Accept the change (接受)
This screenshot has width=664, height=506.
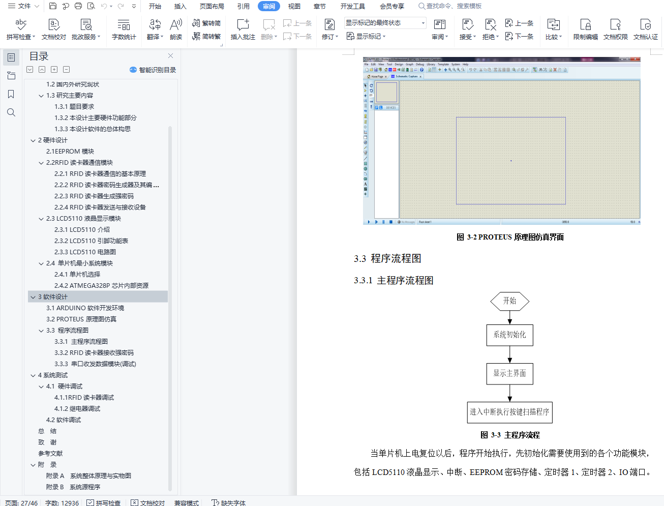(468, 29)
